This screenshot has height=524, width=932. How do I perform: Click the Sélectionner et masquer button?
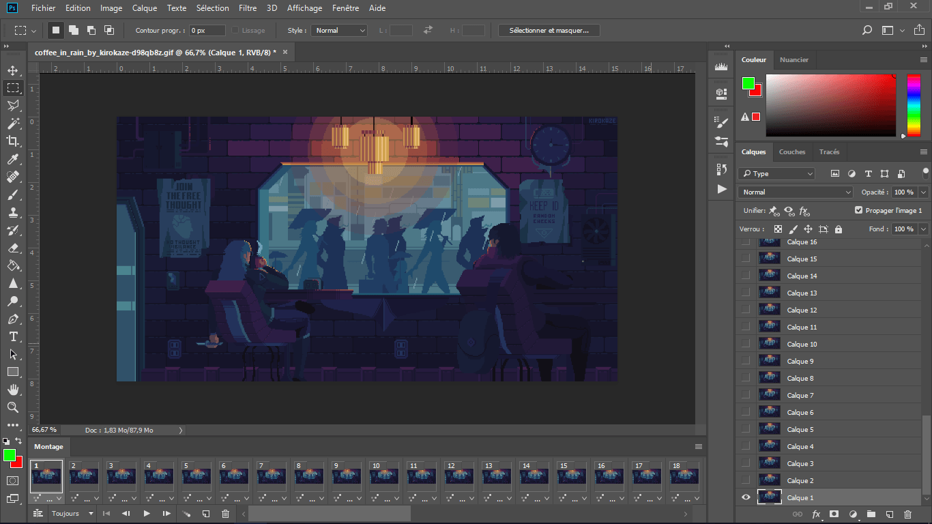click(549, 31)
